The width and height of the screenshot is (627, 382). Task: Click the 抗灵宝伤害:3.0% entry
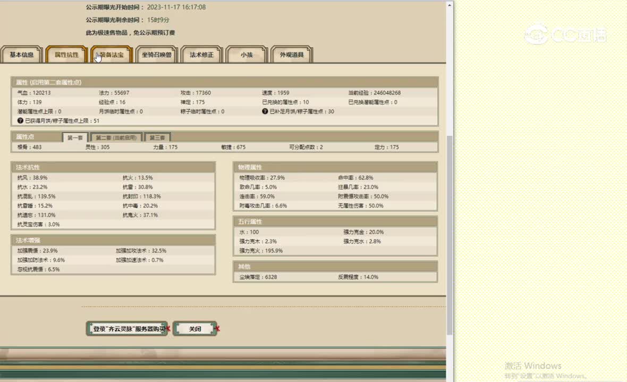point(38,224)
